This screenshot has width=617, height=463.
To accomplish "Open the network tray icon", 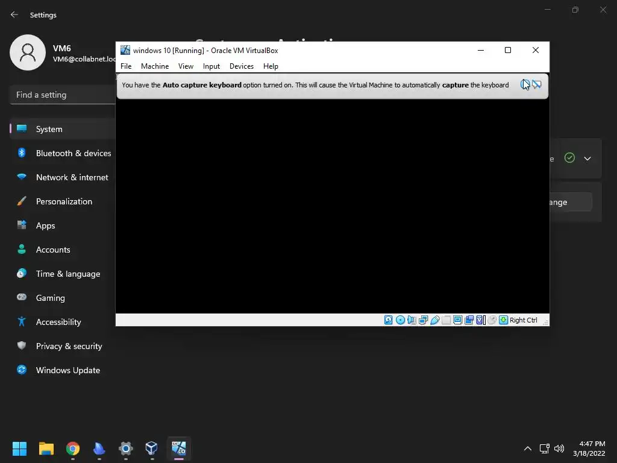I will pyautogui.click(x=545, y=449).
